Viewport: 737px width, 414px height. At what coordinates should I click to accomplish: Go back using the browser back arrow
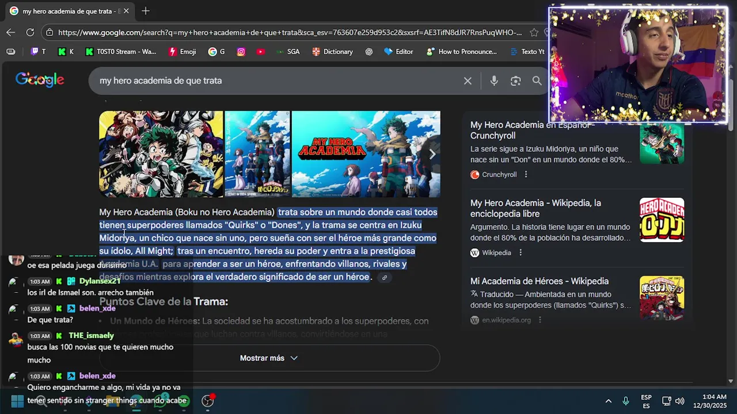(x=11, y=32)
